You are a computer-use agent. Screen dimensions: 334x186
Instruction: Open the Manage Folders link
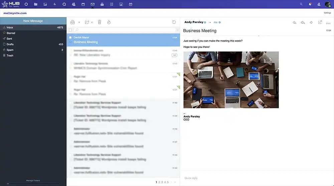click(33, 181)
